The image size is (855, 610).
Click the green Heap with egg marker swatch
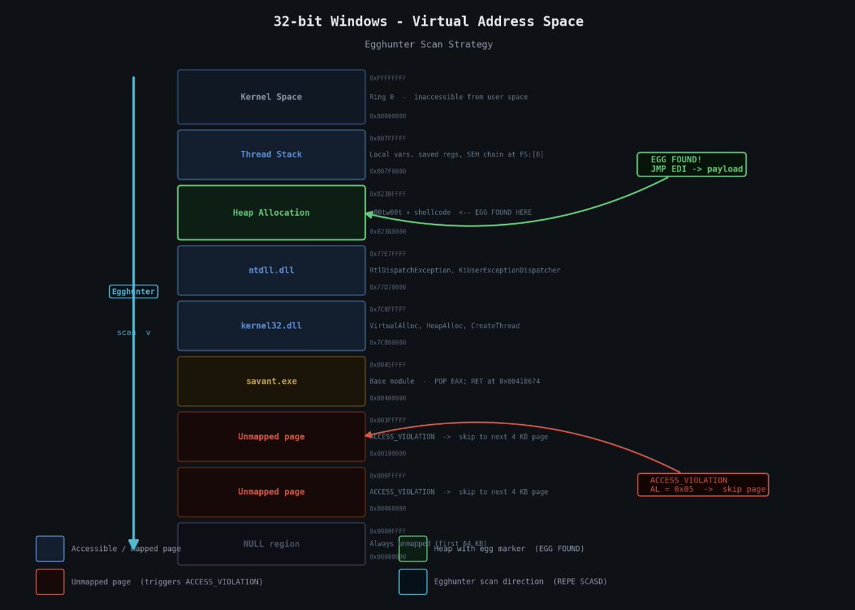[x=413, y=549]
